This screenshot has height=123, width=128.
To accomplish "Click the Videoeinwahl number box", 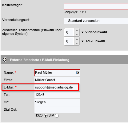I will (69, 32).
